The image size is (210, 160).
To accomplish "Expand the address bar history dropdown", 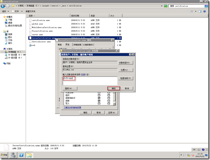I will coord(162,6).
